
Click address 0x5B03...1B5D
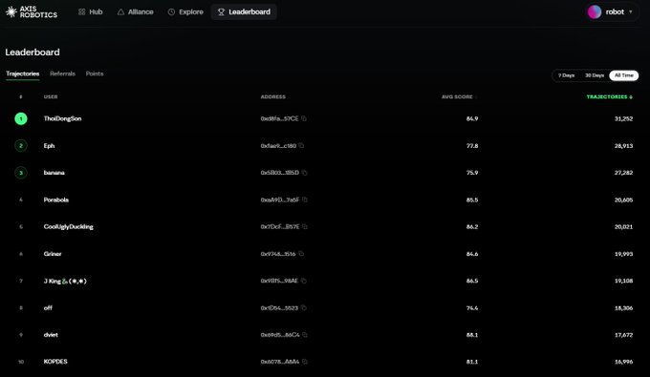click(x=280, y=173)
